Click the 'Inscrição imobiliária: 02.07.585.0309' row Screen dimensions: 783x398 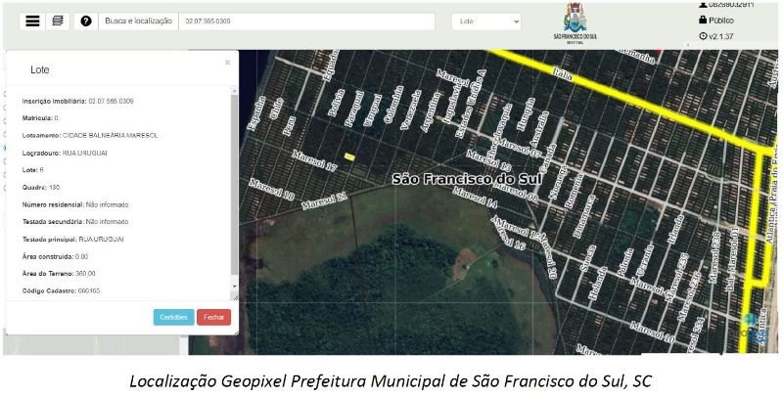point(78,102)
